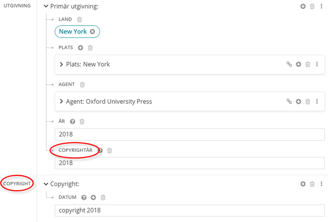Click the copyright 2018 DATUM field

coord(151,211)
